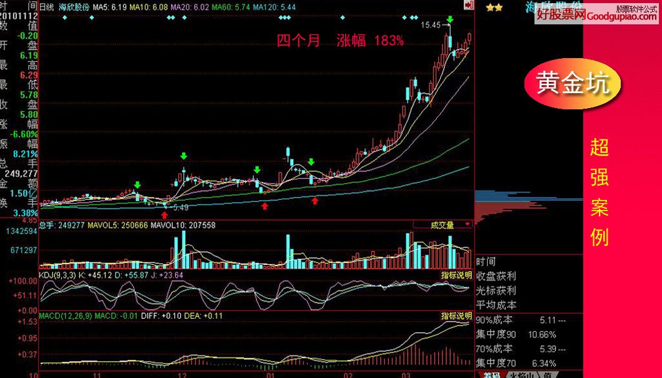Screen dimensions: 662x378
Task: Click the 集中度70 value 6.34%
Action: pyautogui.click(x=544, y=363)
